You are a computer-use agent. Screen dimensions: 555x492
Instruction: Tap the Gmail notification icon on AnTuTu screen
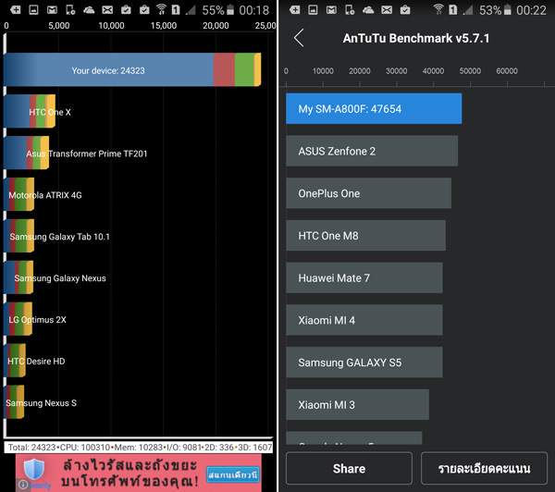tap(331, 10)
